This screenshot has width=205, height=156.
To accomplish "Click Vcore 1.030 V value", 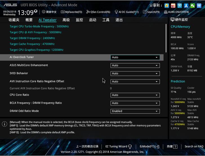I will click(191, 48).
